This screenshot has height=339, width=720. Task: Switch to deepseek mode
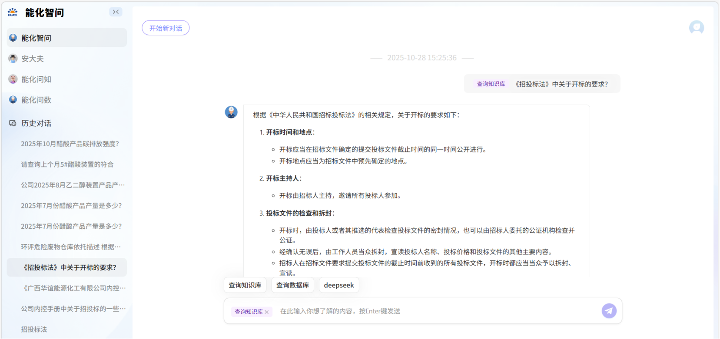338,285
